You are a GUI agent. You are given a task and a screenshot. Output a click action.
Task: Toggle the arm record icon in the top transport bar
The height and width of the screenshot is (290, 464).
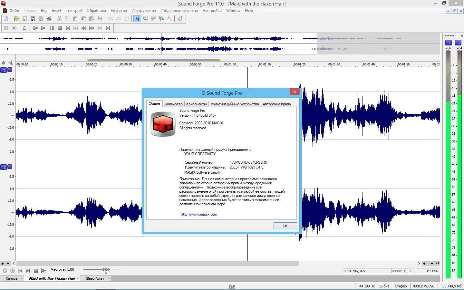pos(14,28)
